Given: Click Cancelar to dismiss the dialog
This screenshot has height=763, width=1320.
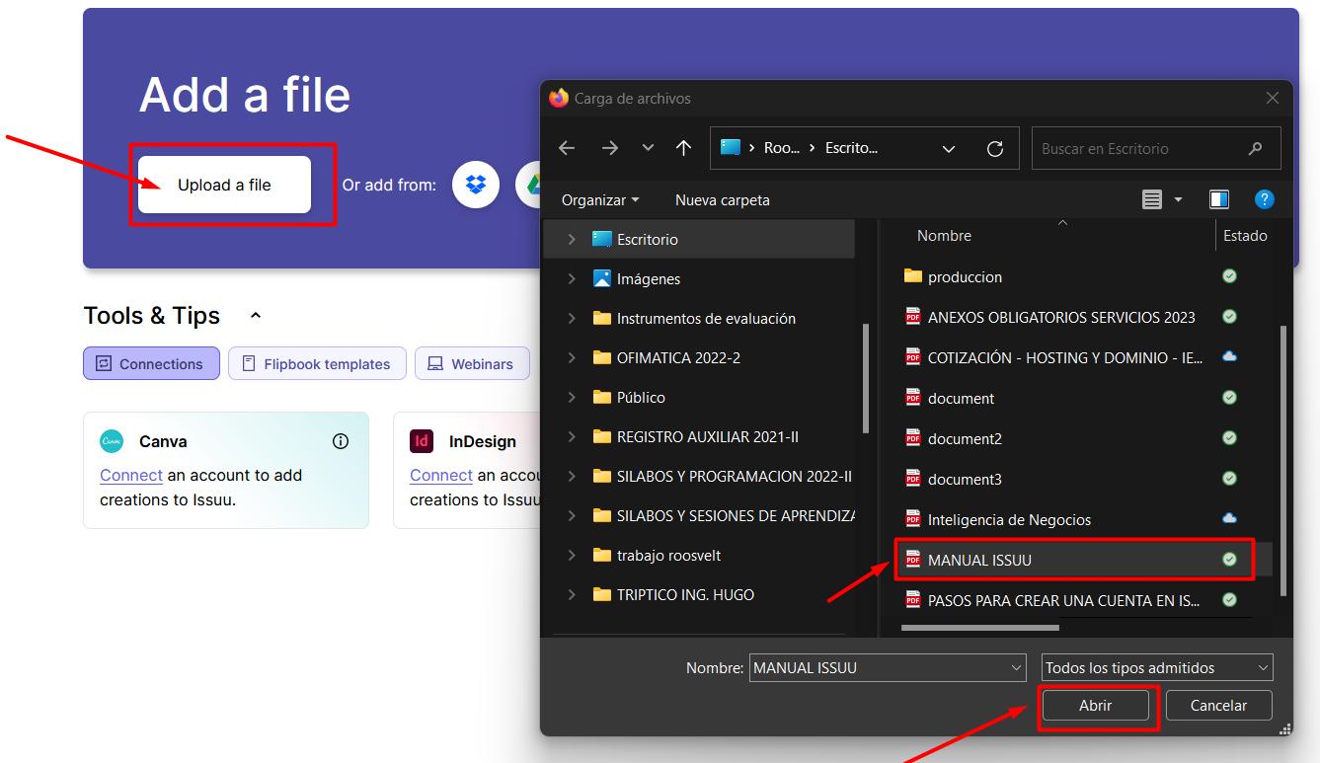Looking at the screenshot, I should (x=1218, y=706).
